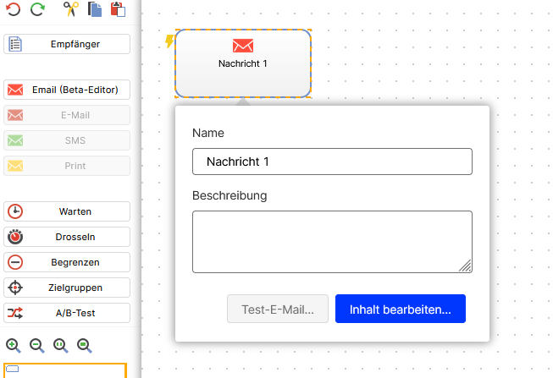The image size is (553, 378).
Task: Select the Drosseln element
Action: (x=68, y=237)
